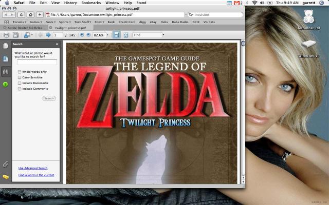This screenshot has height=205, width=329.
Task: Show one full page at a time icon
Action: point(126,35)
